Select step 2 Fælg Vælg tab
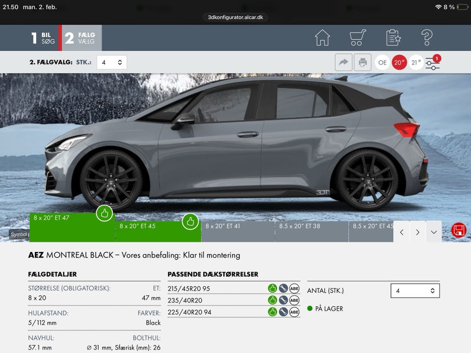 (x=81, y=38)
